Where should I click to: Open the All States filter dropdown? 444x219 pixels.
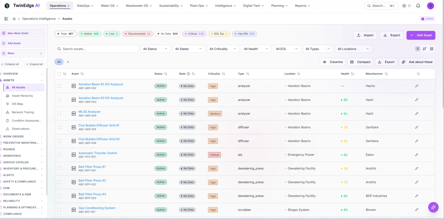189,49
